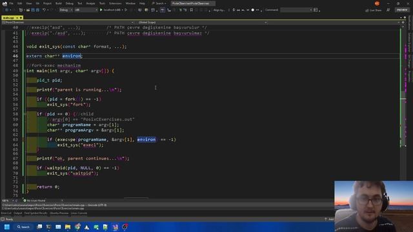Click the New item icon in toolbar
This screenshot has width=413, height=232.
pyautogui.click(x=21, y=10)
